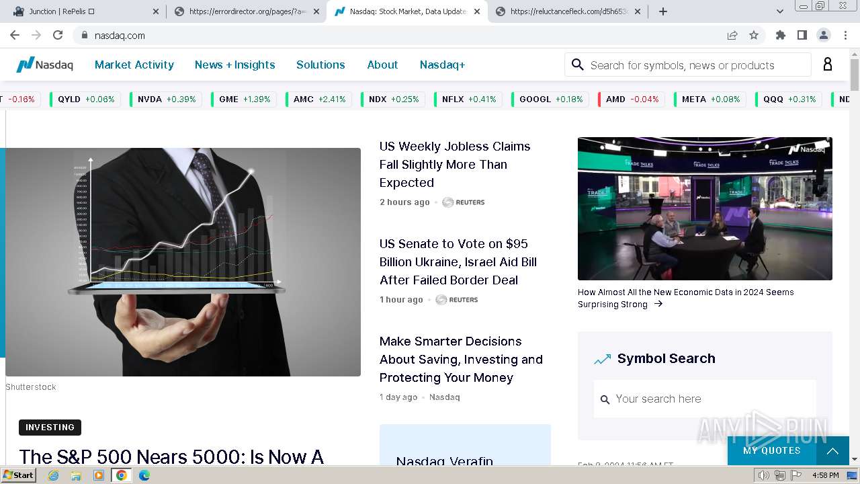The width and height of the screenshot is (860, 484).
Task: Close the Junction | RePelis tab
Action: coord(156,11)
